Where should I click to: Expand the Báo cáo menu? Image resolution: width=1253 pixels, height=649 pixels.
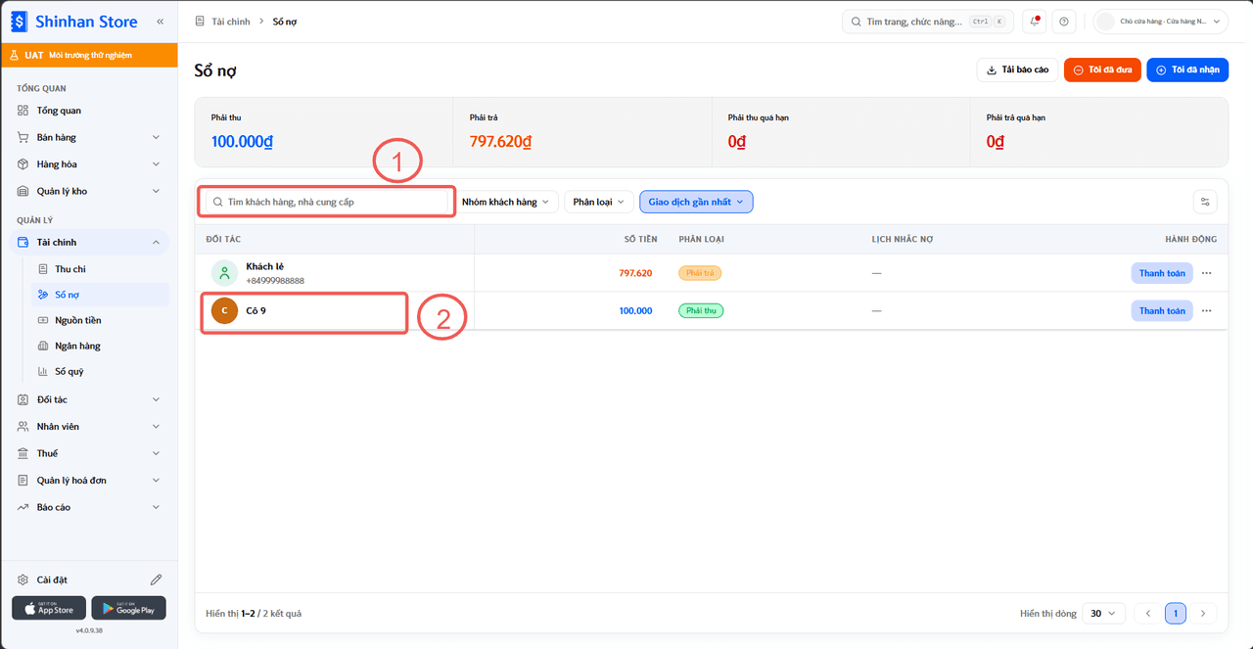[89, 507]
